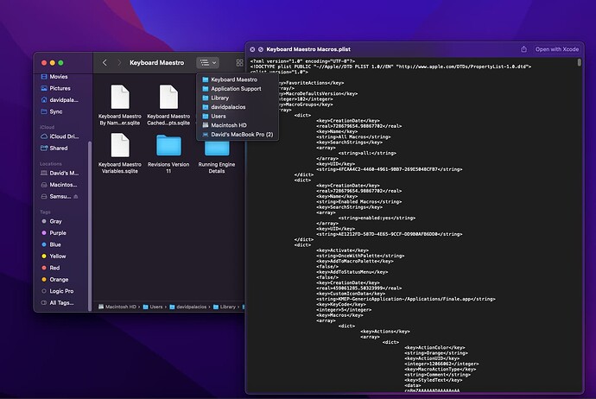
Task: Go forward in Finder window
Action: pos(119,63)
